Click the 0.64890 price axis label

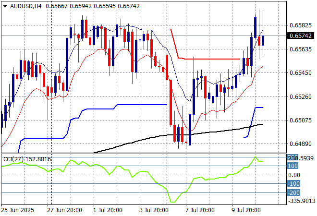click(301, 144)
